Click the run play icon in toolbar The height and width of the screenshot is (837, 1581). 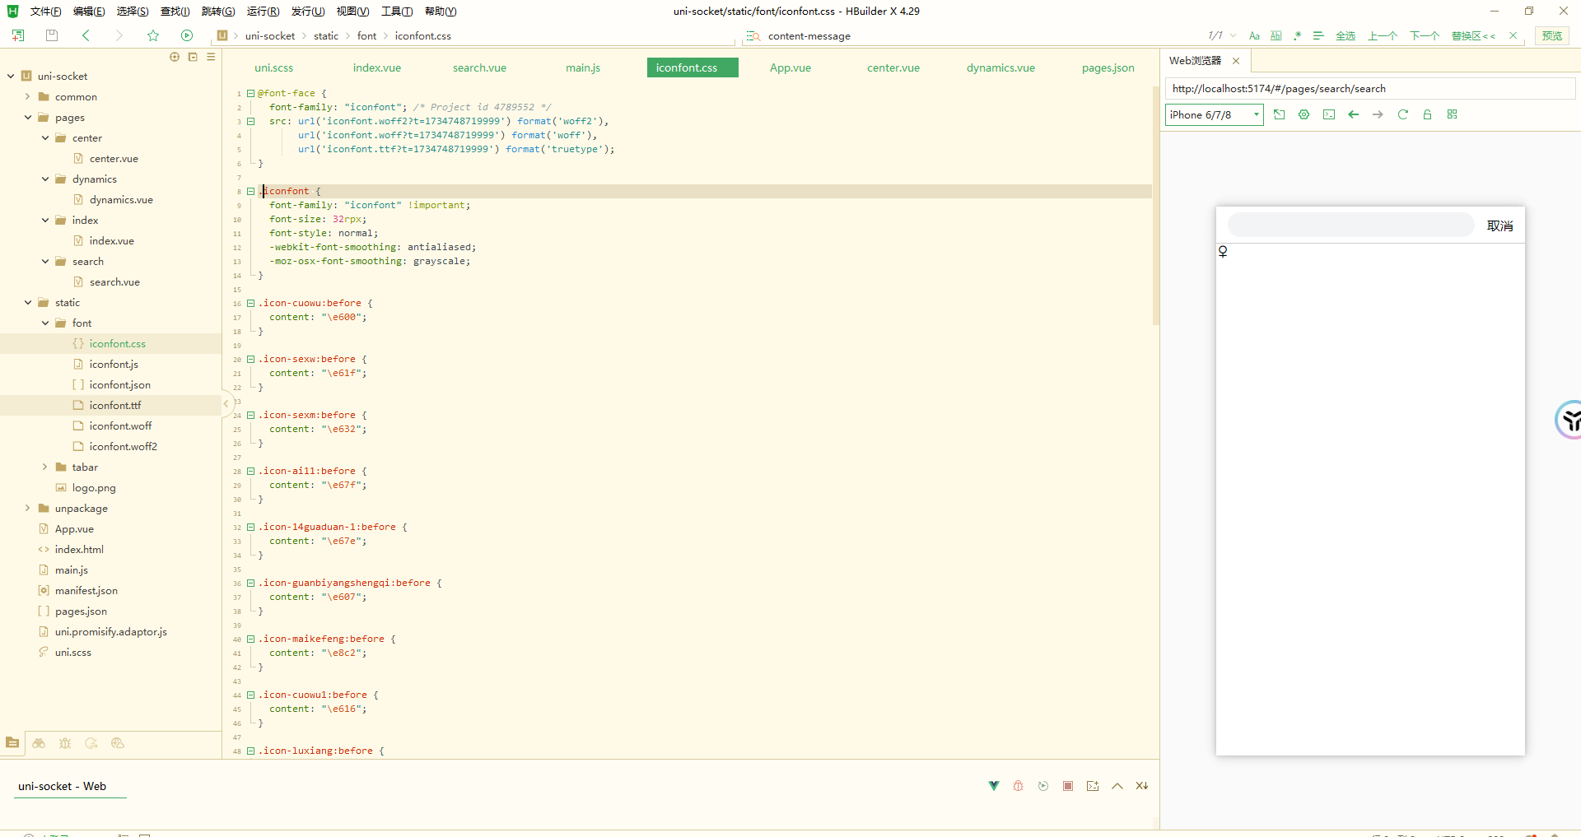point(187,35)
